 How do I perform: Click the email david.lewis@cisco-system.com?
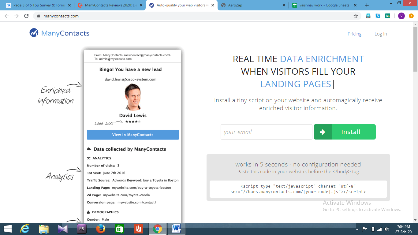point(130,79)
